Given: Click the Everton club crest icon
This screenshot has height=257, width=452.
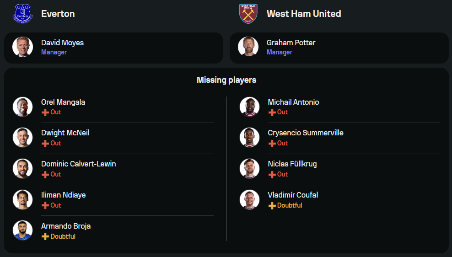Looking at the screenshot, I should point(22,14).
